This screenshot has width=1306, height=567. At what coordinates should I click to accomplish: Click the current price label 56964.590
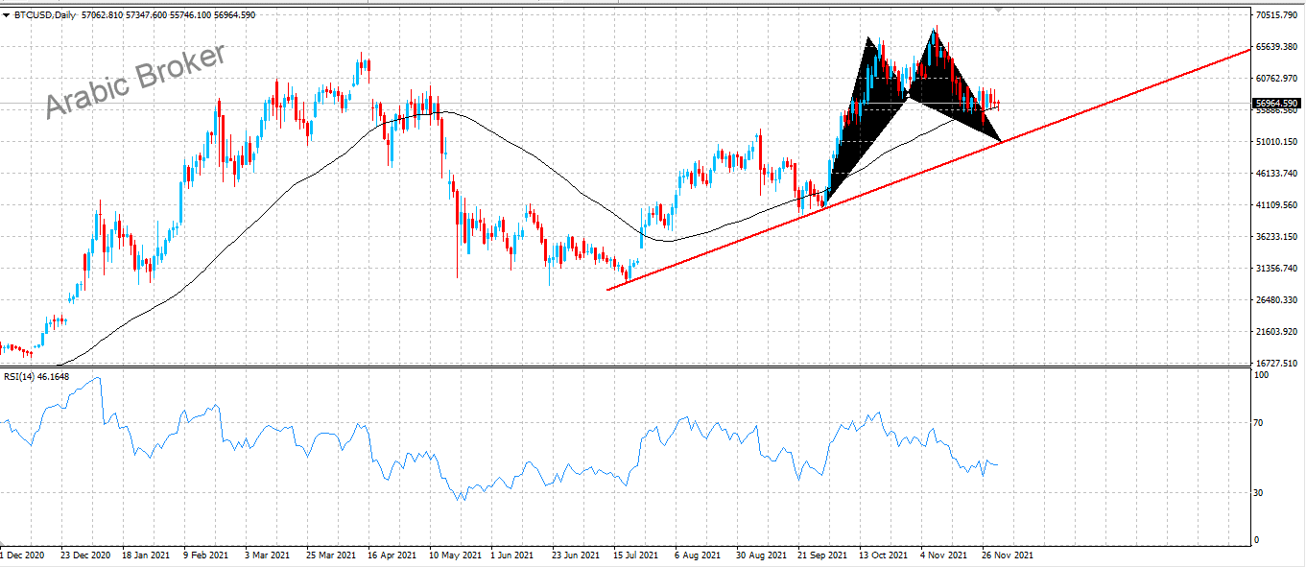[x=1276, y=104]
